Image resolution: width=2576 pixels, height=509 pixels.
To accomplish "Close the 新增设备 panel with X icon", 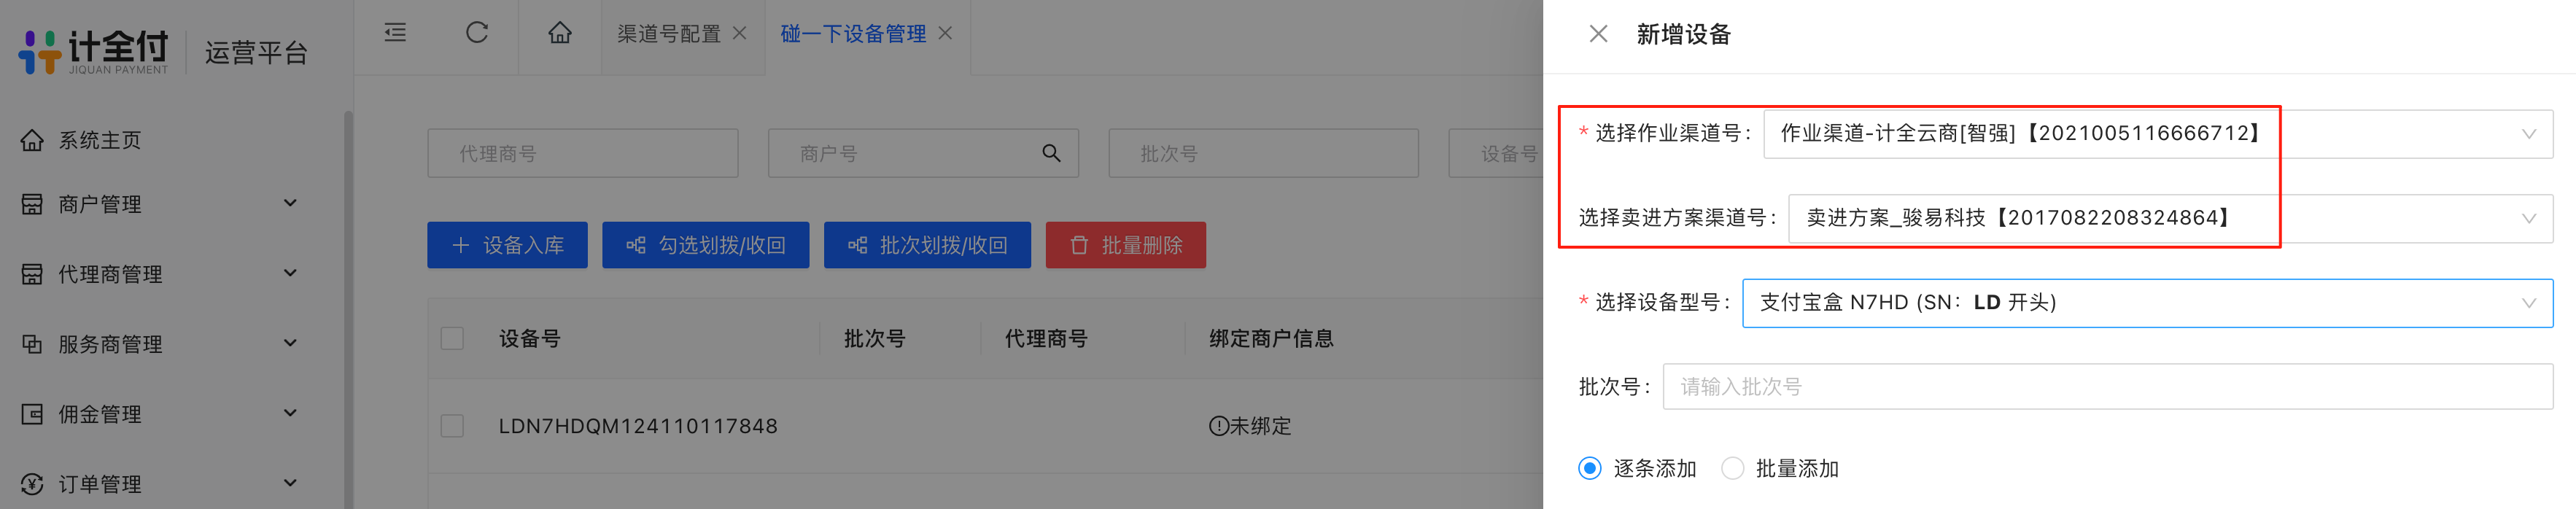I will [x=1598, y=34].
